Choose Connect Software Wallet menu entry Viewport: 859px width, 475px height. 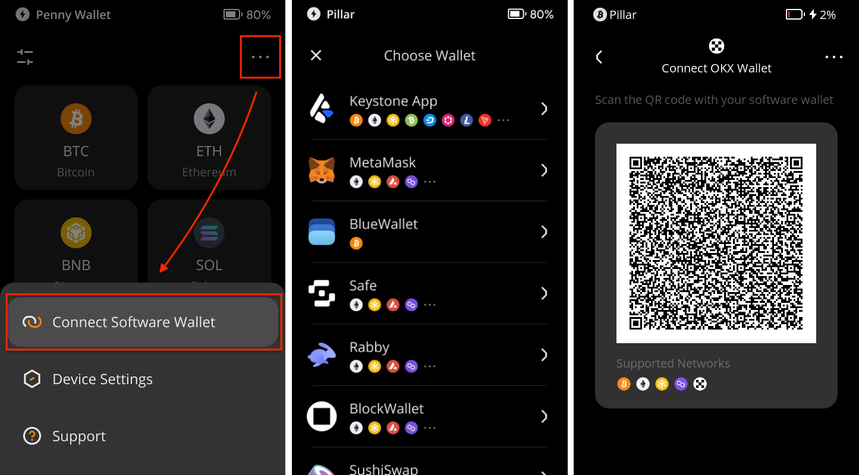pos(143,322)
